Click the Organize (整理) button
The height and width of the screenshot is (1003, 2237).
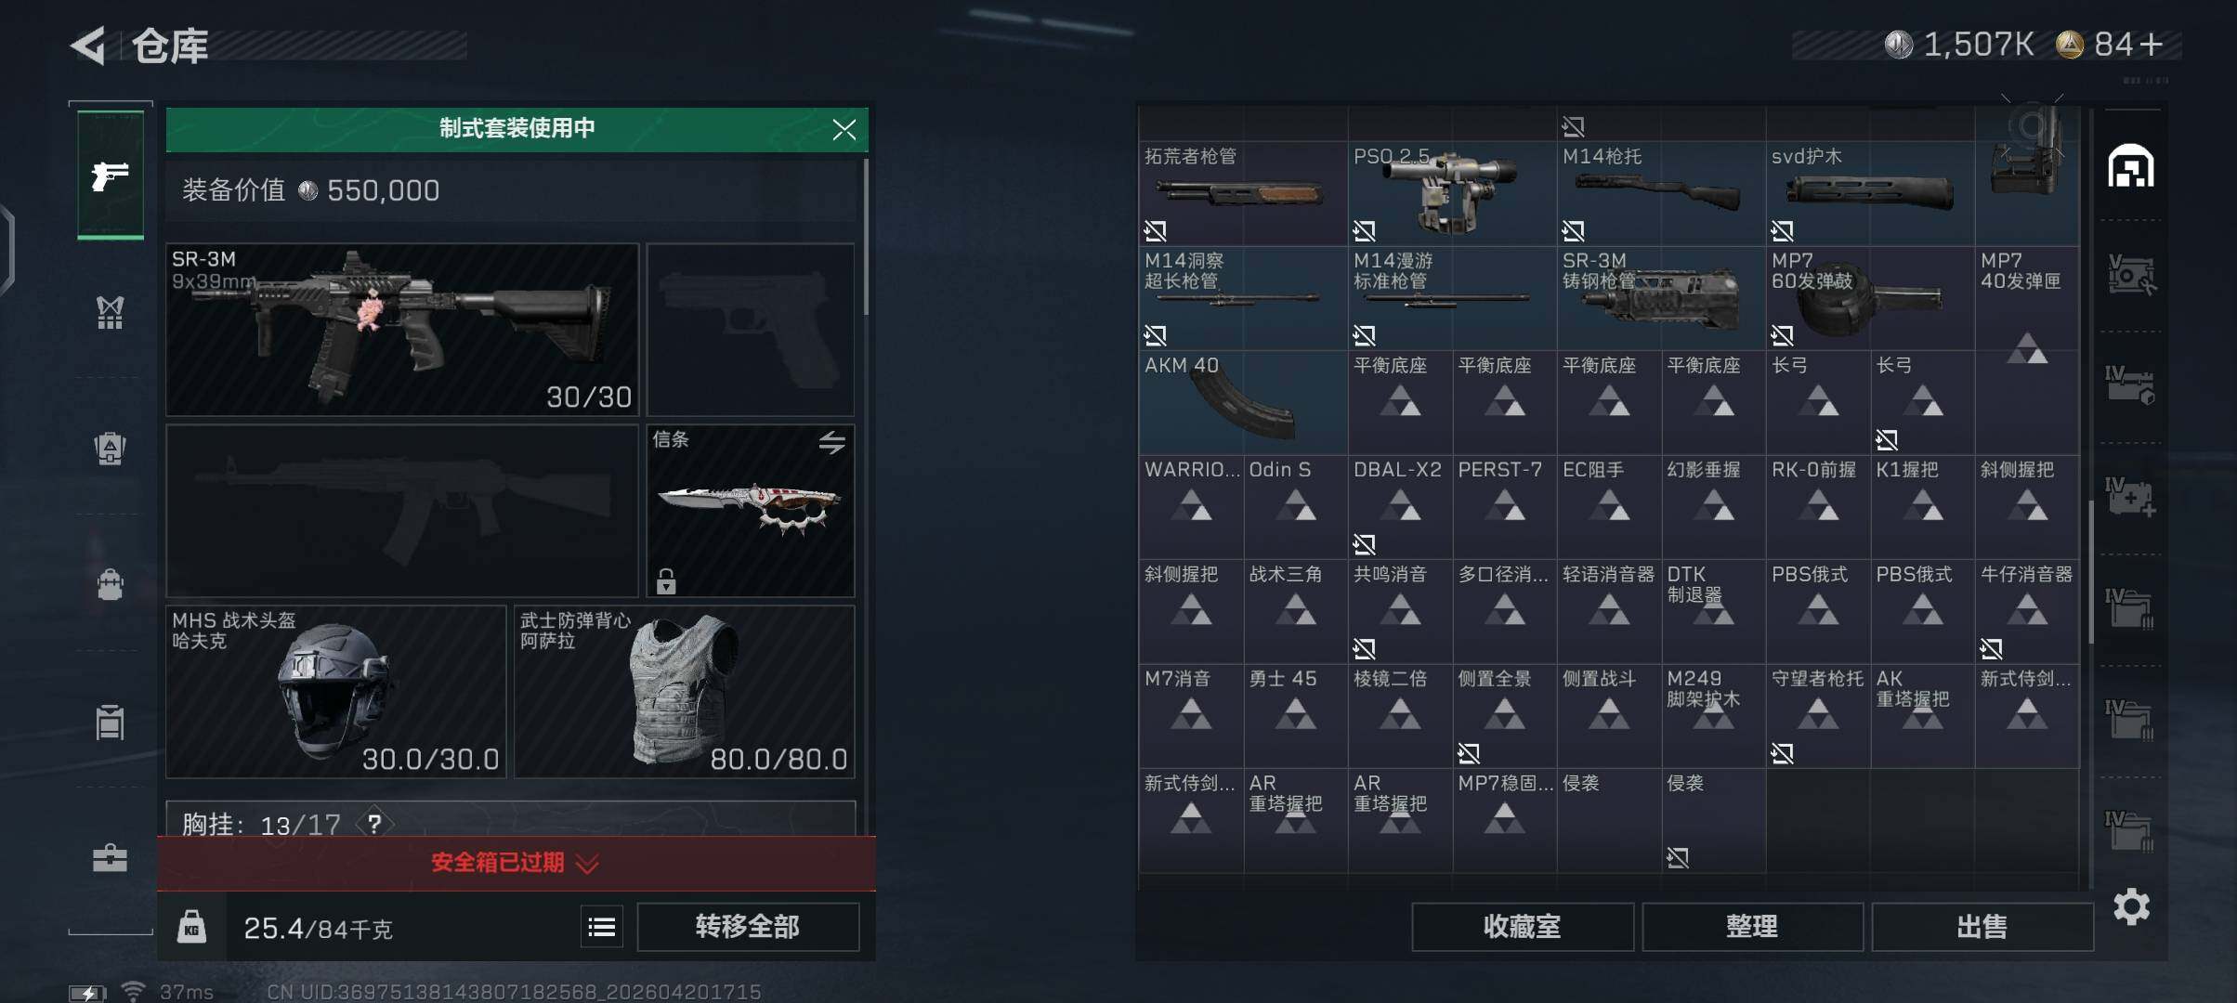coord(1752,927)
